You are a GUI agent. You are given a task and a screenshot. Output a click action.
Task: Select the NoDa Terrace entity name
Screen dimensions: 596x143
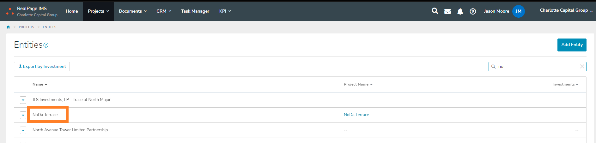[x=45, y=115]
